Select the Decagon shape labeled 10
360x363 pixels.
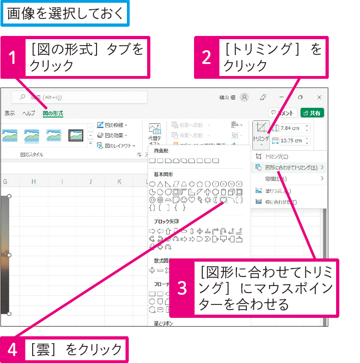[x=231, y=184]
